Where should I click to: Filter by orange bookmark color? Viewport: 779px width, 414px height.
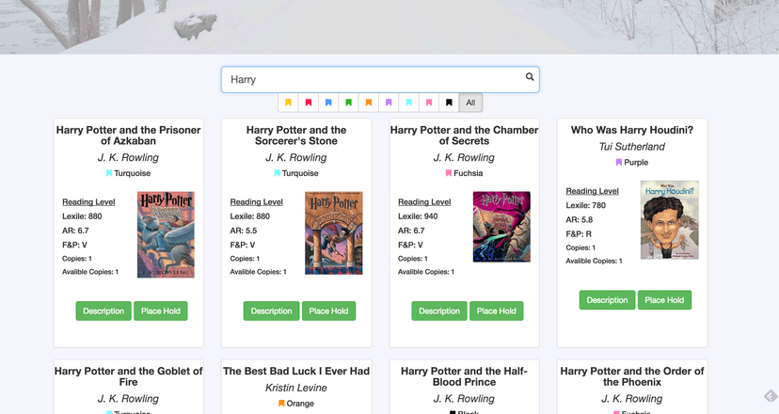pos(369,103)
